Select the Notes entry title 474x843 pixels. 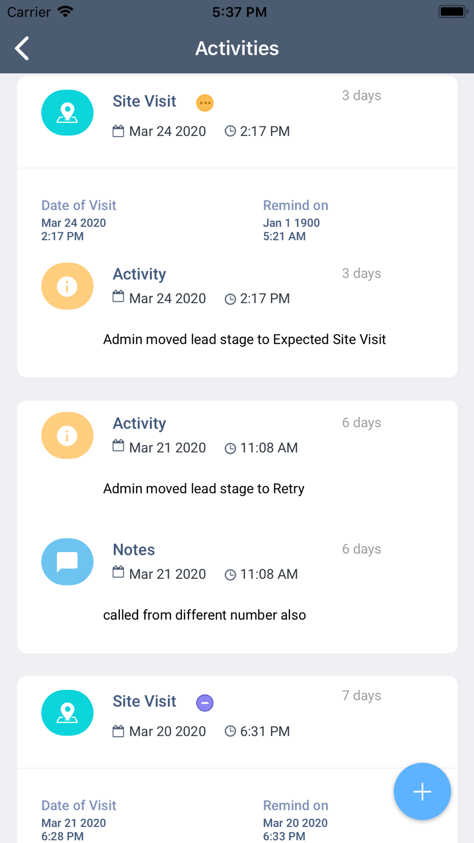[134, 550]
